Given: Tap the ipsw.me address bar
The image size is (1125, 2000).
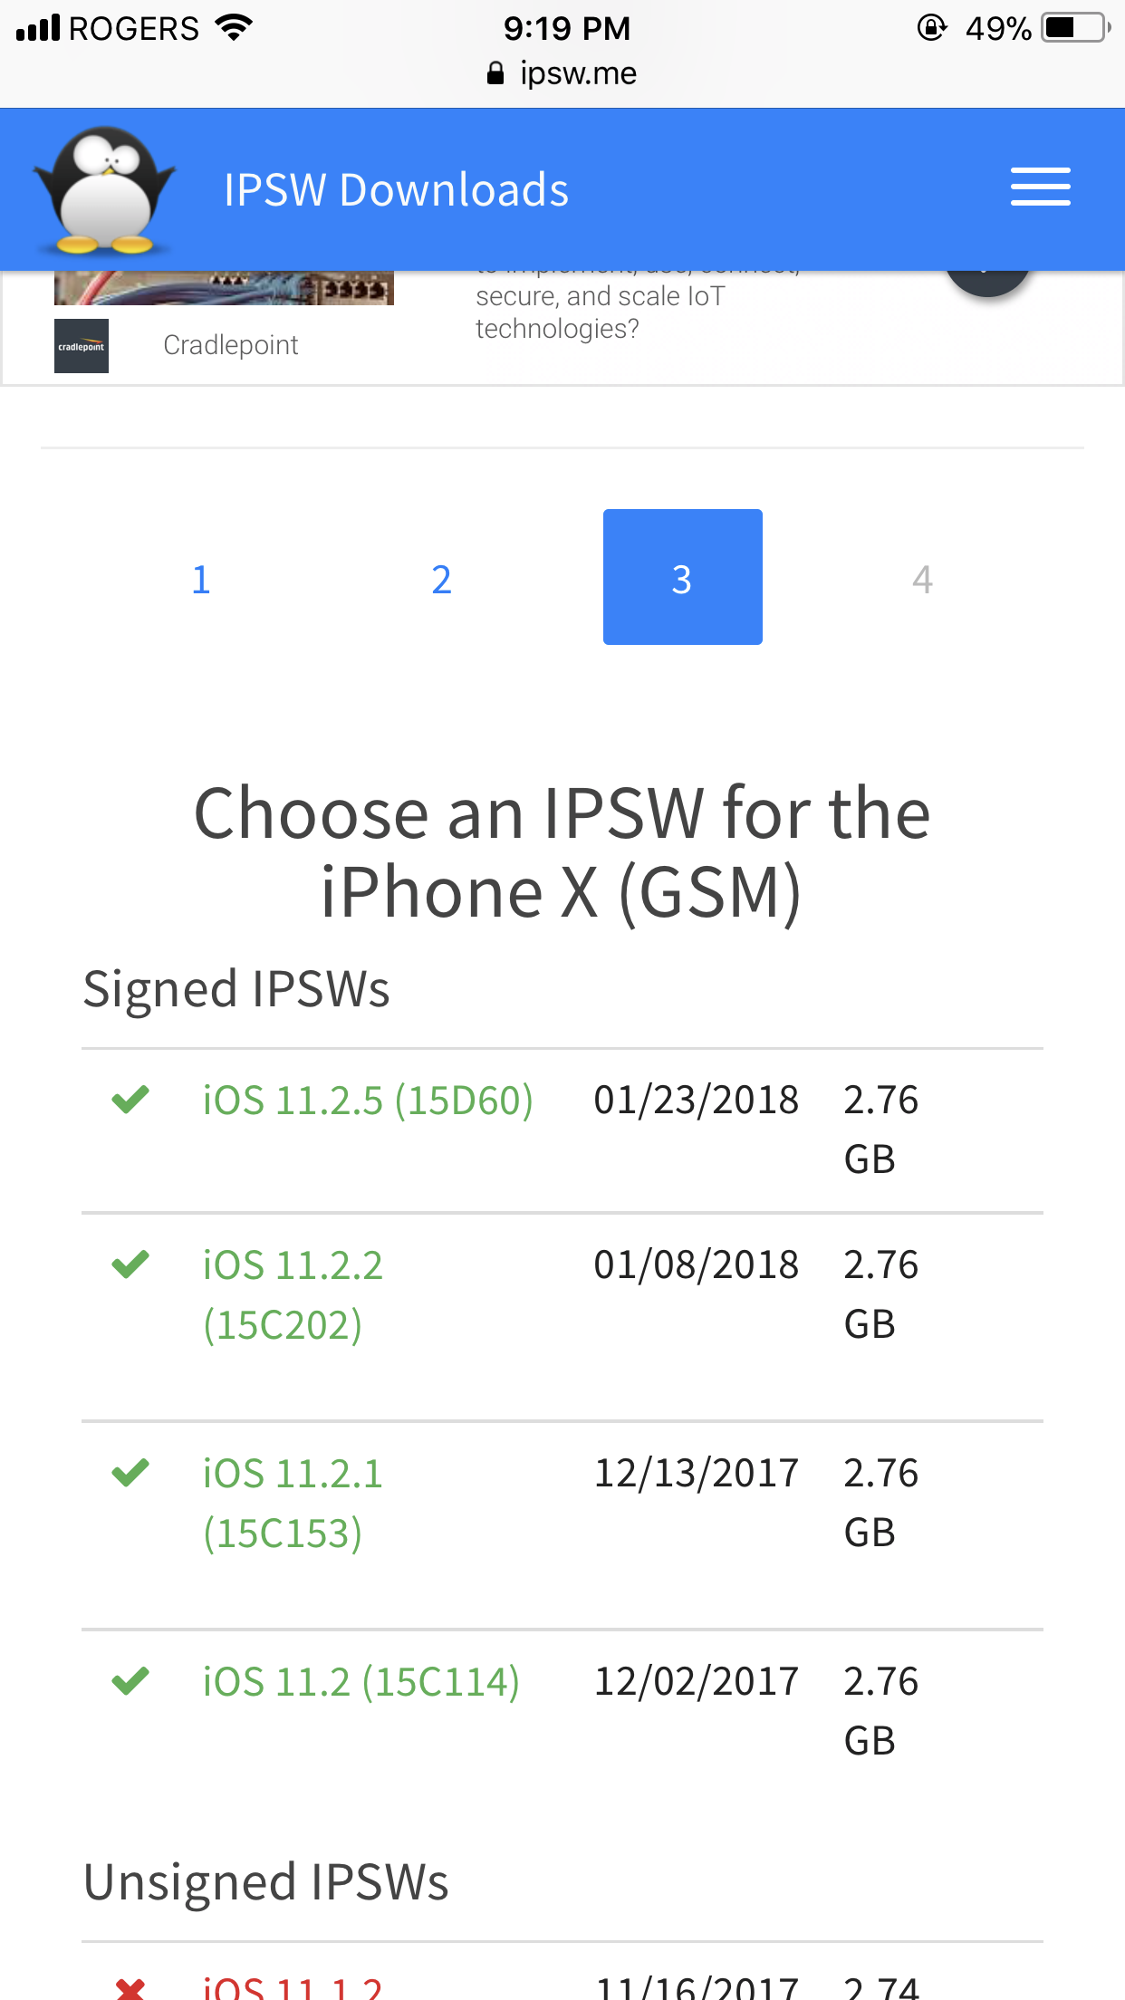Looking at the screenshot, I should click(562, 73).
